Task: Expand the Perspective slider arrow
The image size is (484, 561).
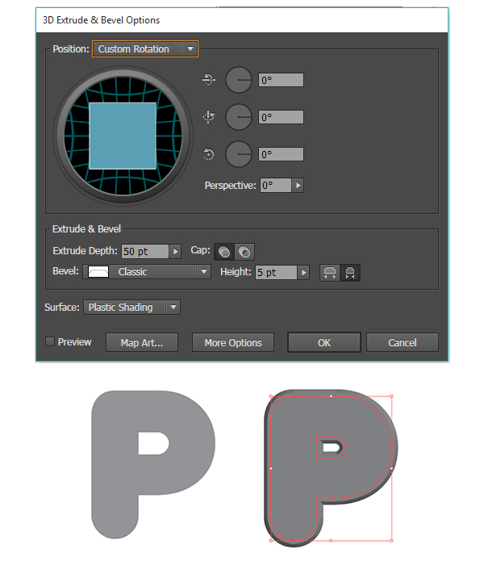Action: tap(298, 186)
